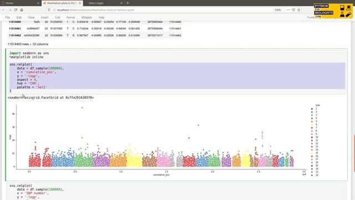
Task: Close the Data | sqac tab
Action: click(x=121, y=3)
